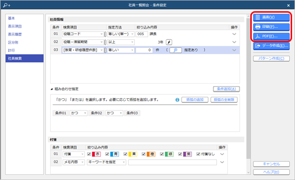Collapse the 組み合わせ指定 section triangle
This screenshot has height=180, width=295.
pos(52,89)
